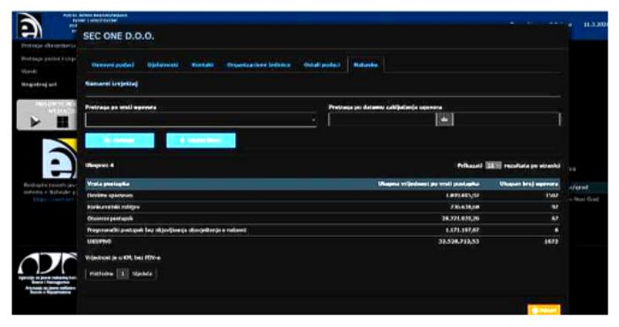Viewport: 619px width, 327px height.
Task: Click the Ukupan broj ugovora column header
Action: [x=529, y=184]
